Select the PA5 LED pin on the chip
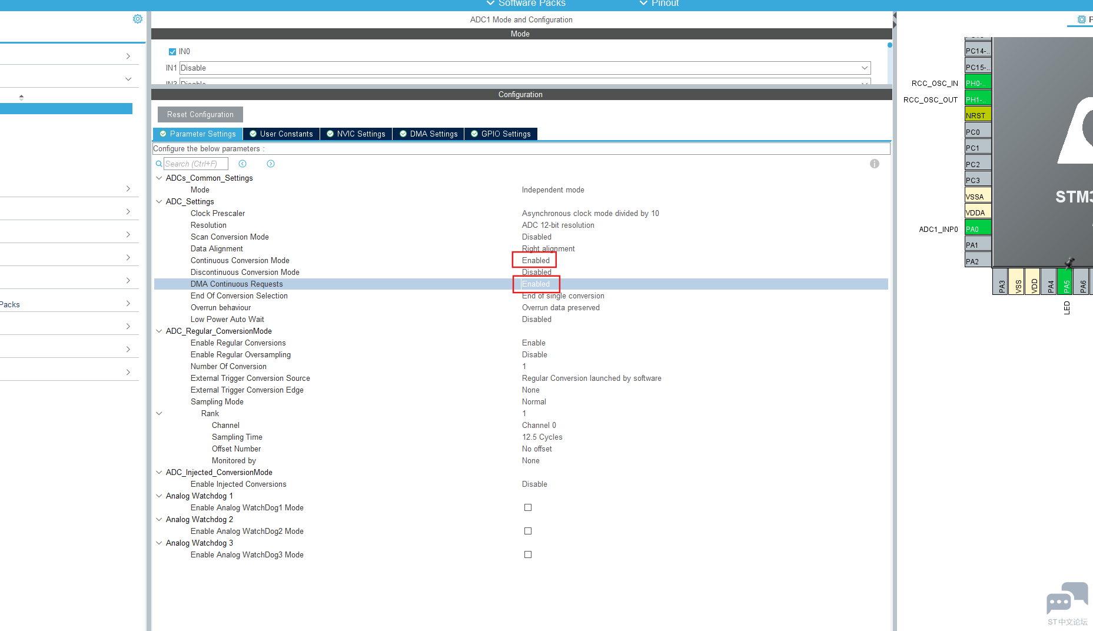The image size is (1093, 631). tap(1065, 281)
